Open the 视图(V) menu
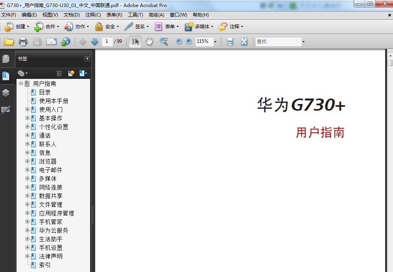 click(x=50, y=15)
